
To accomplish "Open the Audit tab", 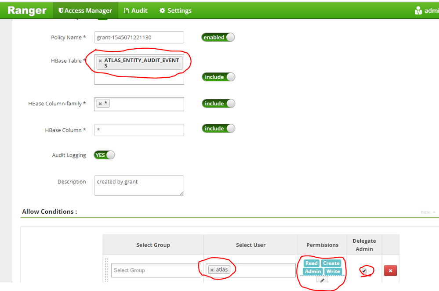I will 135,11.
